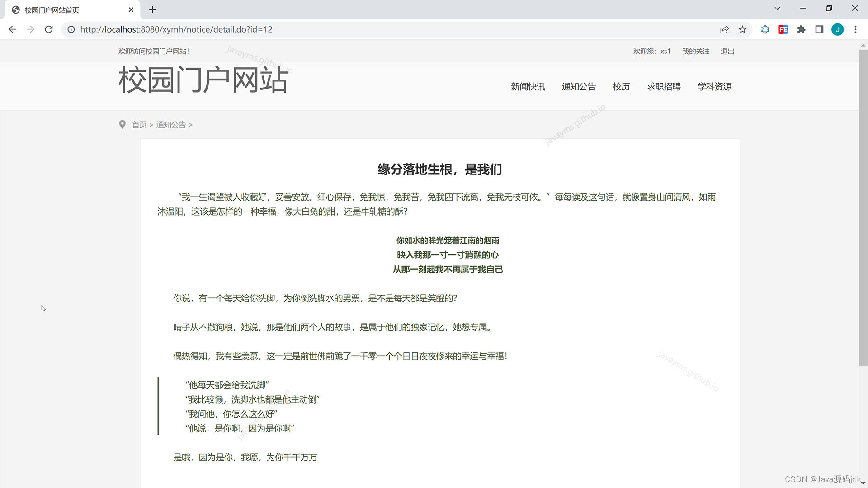Click the red FE extension icon
868x488 pixels.
pos(783,29)
